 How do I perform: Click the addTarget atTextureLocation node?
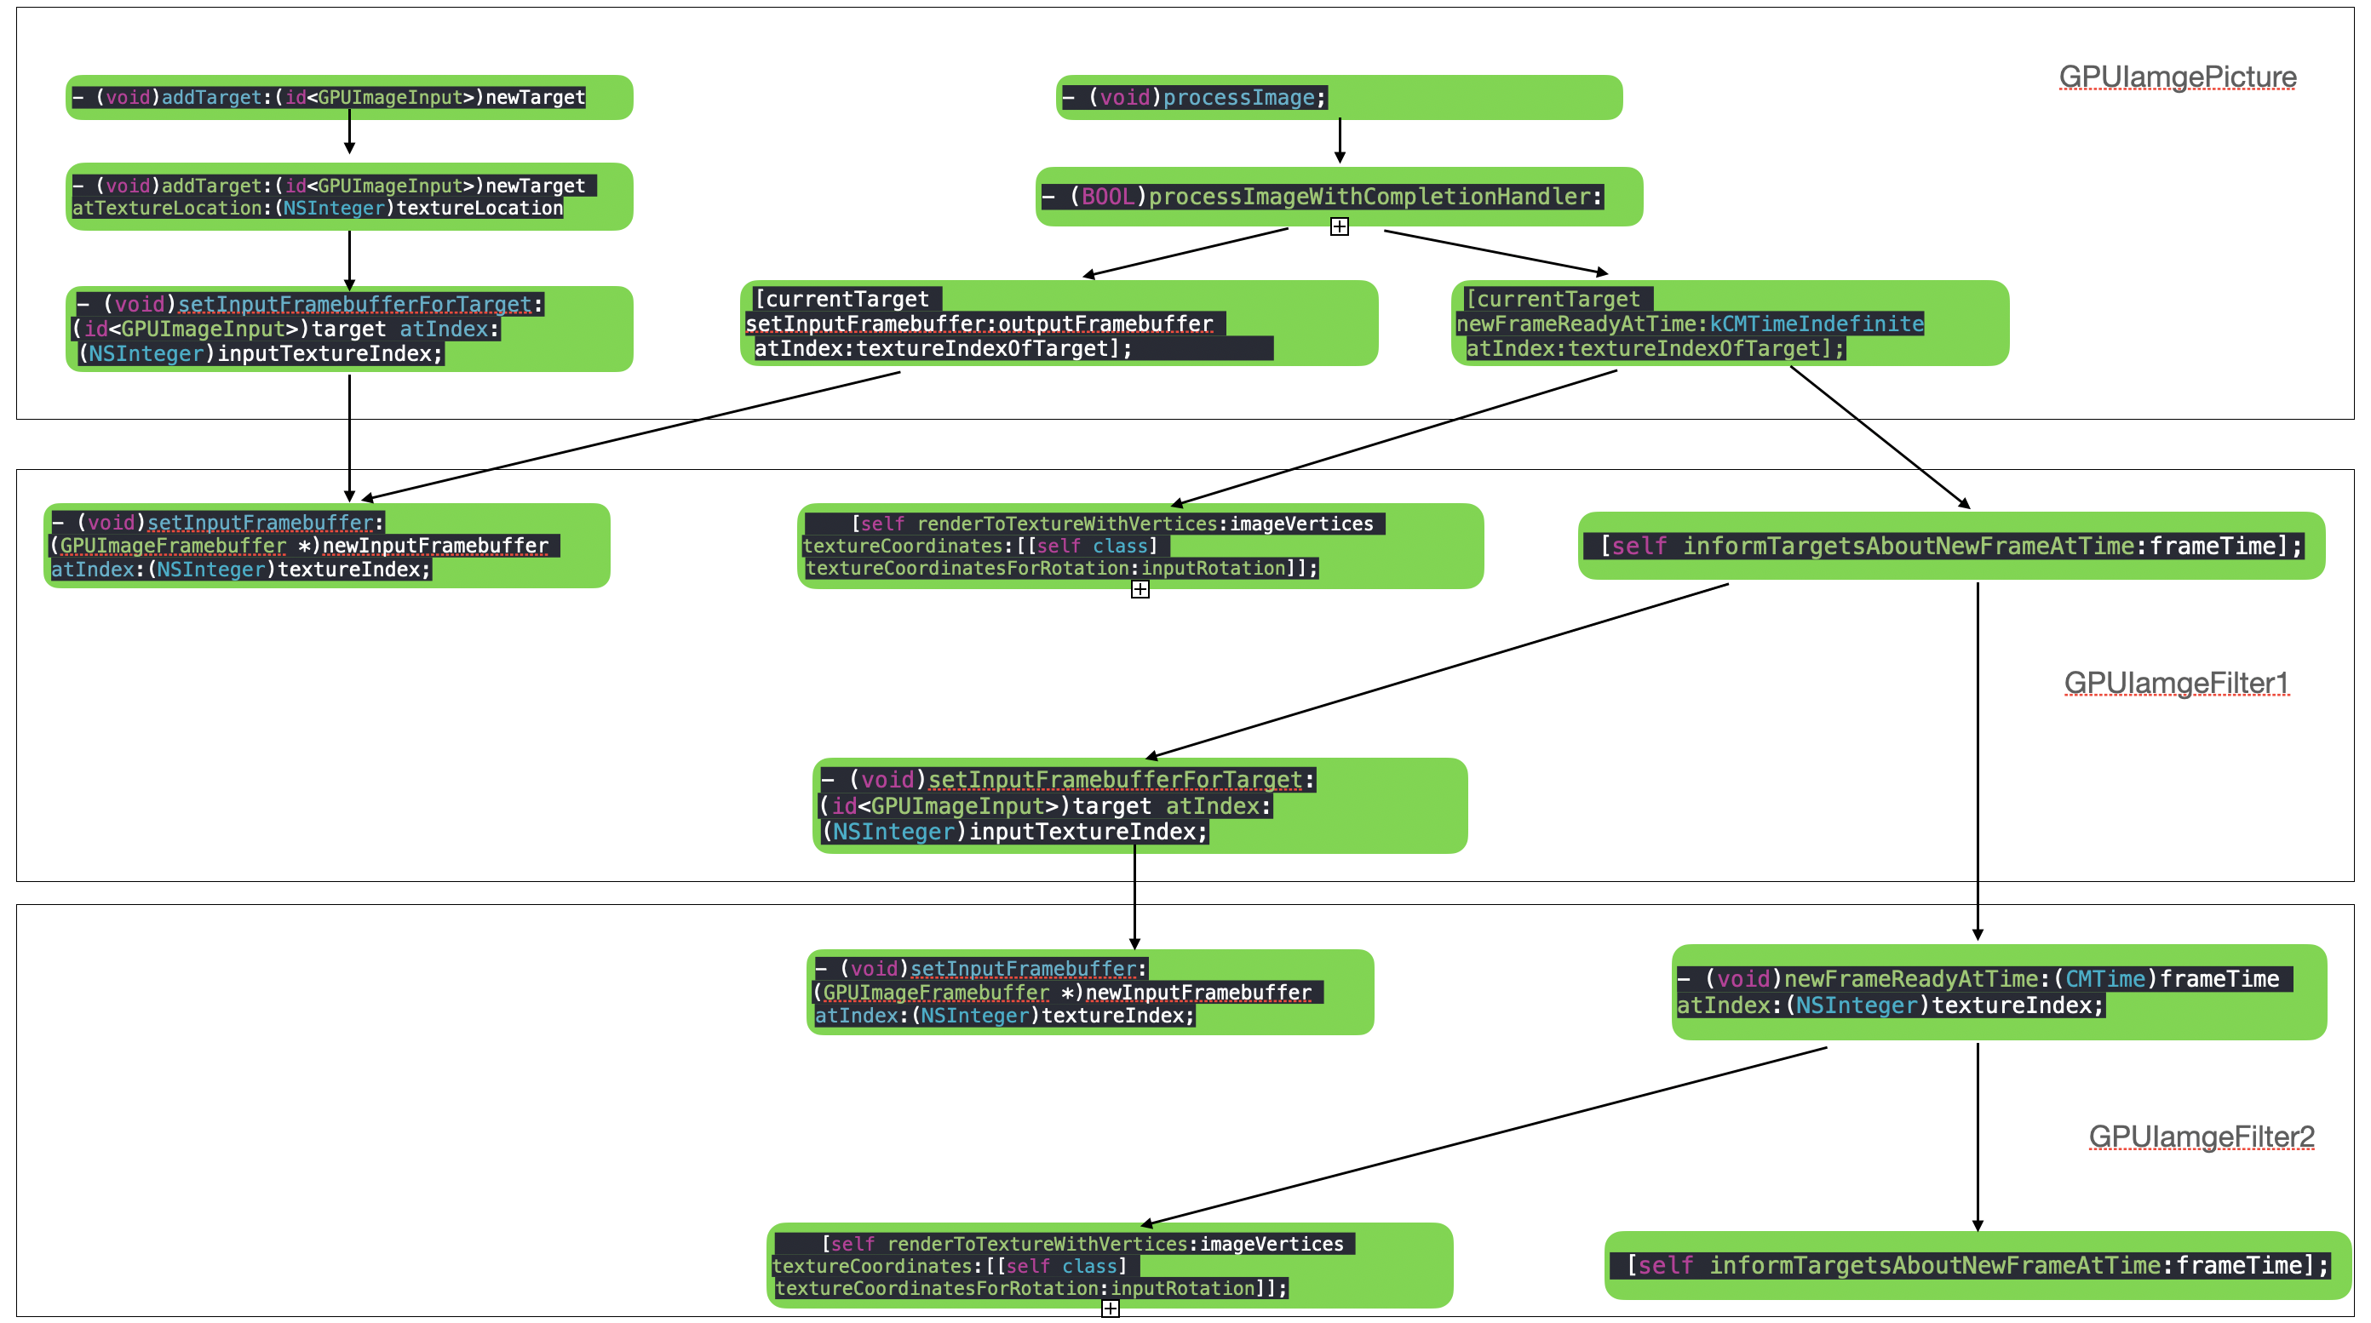tap(349, 197)
